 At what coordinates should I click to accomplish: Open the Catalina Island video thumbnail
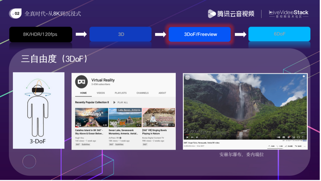click(91, 117)
